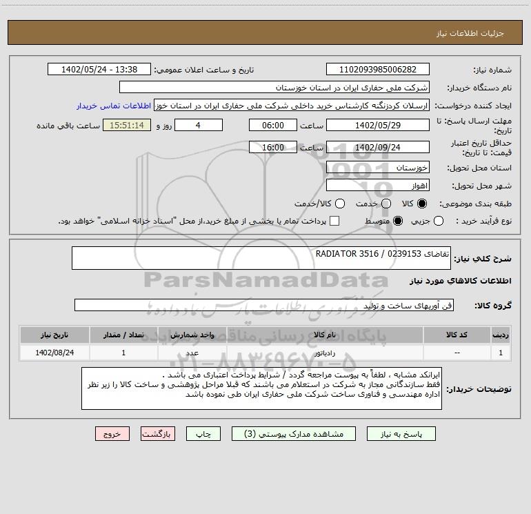Click the شماره نیاز number field
531x514 pixels.
tap(378, 70)
